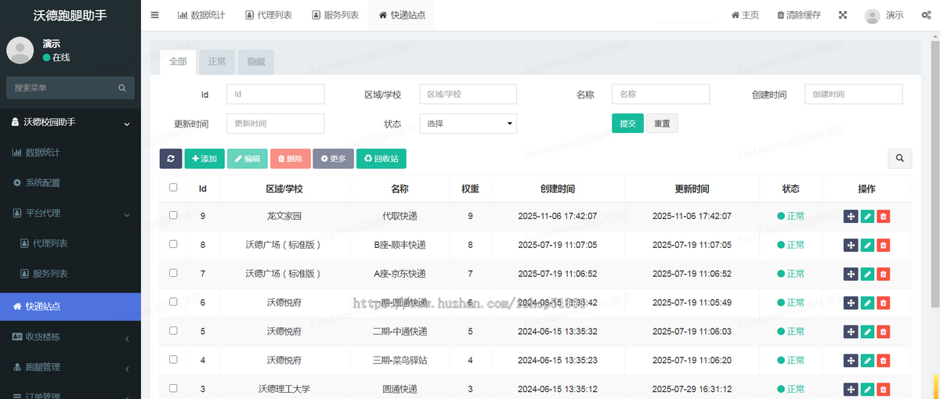The image size is (940, 399).
Task: Click the table search magnifier button
Action: 899,159
